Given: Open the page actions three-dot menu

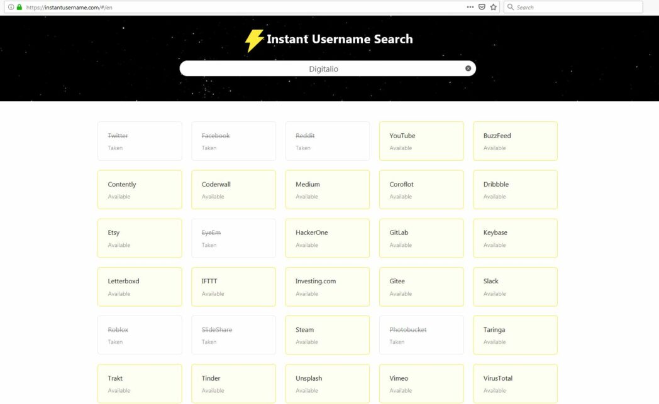Looking at the screenshot, I should 470,7.
